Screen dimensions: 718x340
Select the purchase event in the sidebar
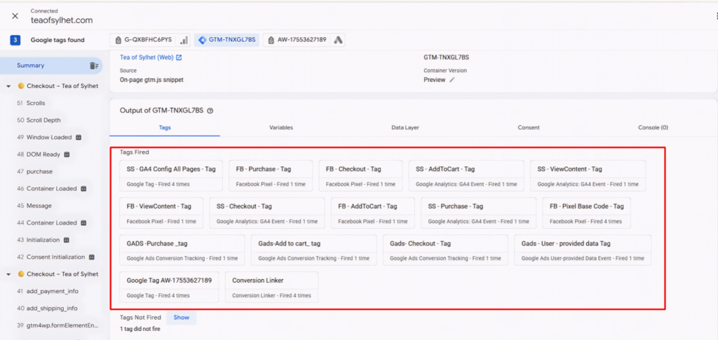(x=39, y=171)
